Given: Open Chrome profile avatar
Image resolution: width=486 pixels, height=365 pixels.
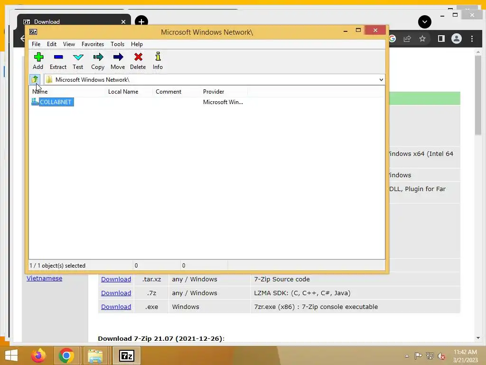Looking at the screenshot, I should [x=456, y=38].
